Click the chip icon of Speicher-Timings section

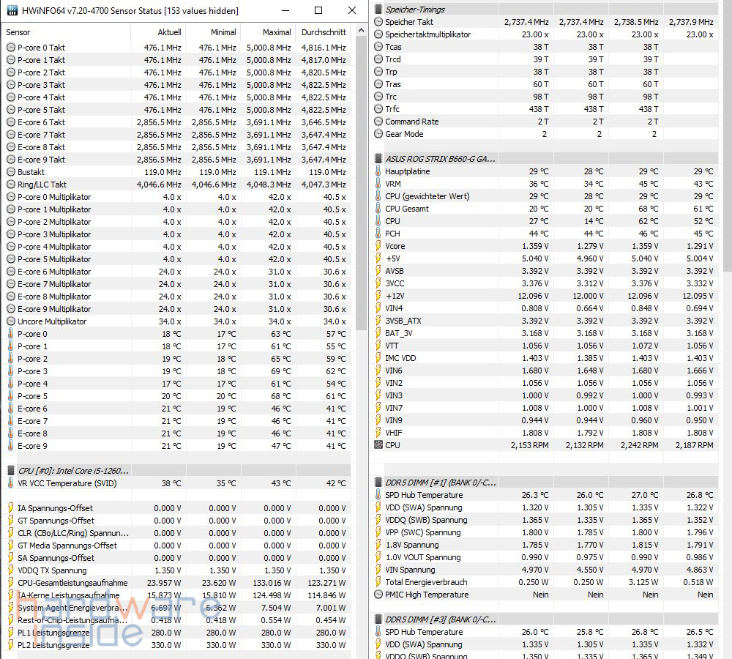(378, 10)
